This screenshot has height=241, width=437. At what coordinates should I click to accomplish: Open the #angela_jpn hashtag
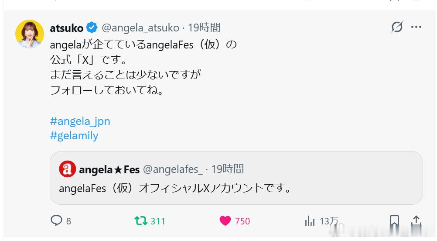pos(80,121)
